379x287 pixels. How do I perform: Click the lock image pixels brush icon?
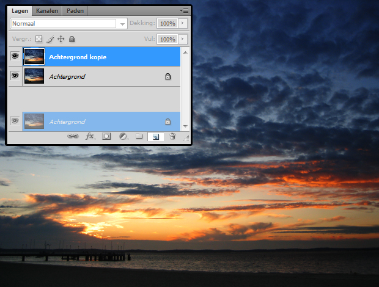(x=50, y=39)
